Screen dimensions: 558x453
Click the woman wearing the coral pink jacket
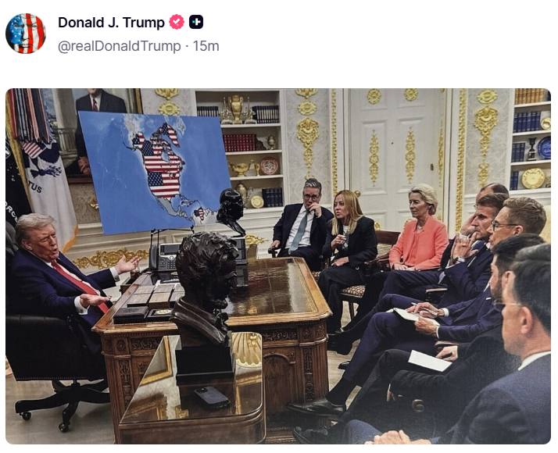click(419, 229)
